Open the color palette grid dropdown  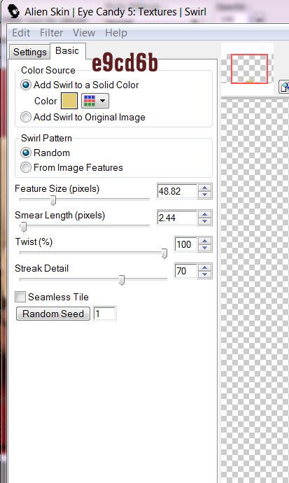pyautogui.click(x=95, y=101)
